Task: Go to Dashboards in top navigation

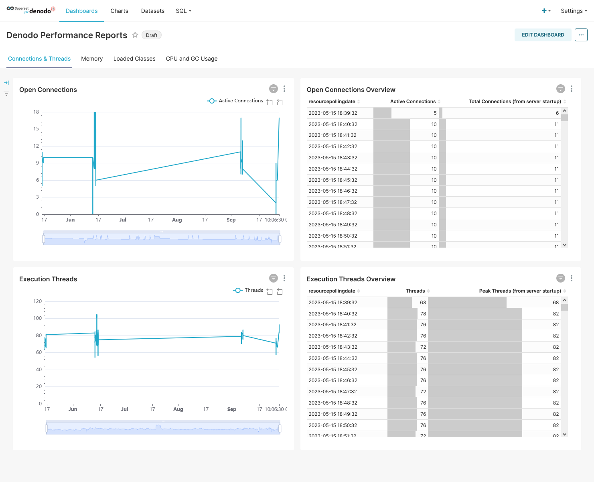Action: click(x=82, y=11)
